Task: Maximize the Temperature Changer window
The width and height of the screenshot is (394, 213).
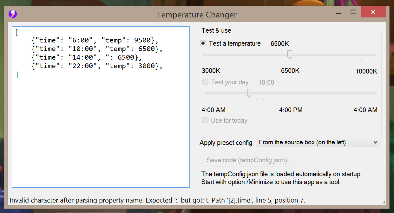Action: tap(353, 12)
